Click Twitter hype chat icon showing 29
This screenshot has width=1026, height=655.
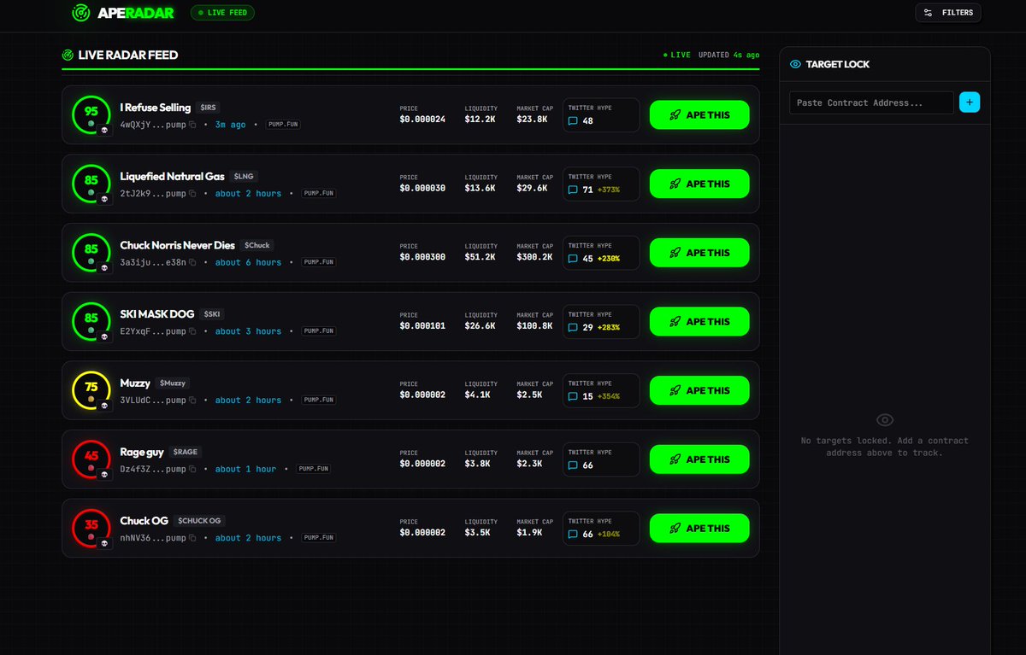click(573, 328)
